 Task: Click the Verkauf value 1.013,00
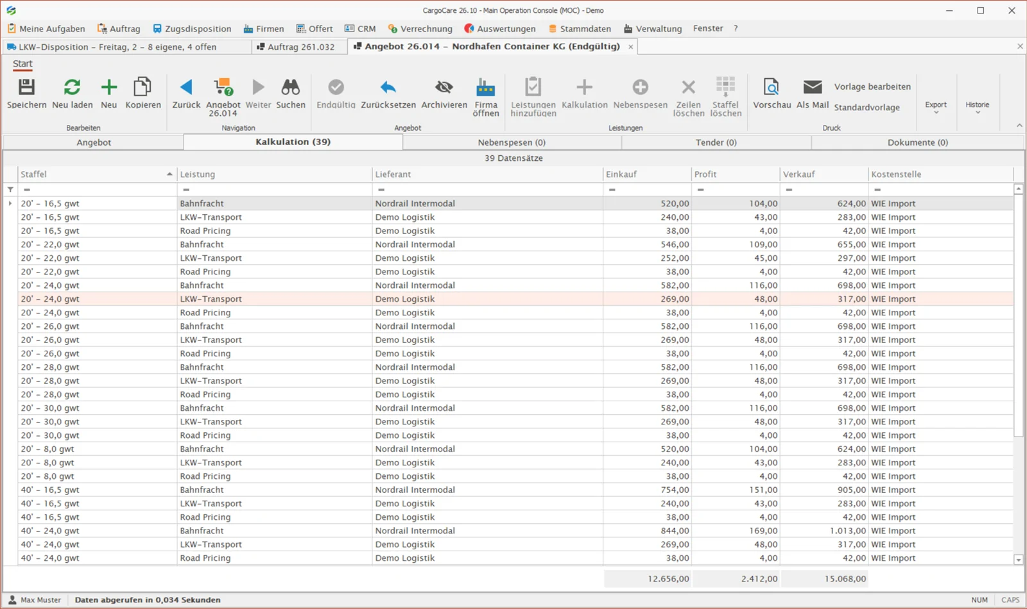click(847, 531)
